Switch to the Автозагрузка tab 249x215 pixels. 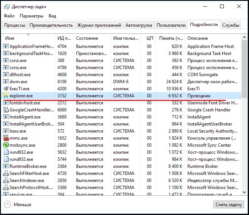pyautogui.click(x=139, y=25)
